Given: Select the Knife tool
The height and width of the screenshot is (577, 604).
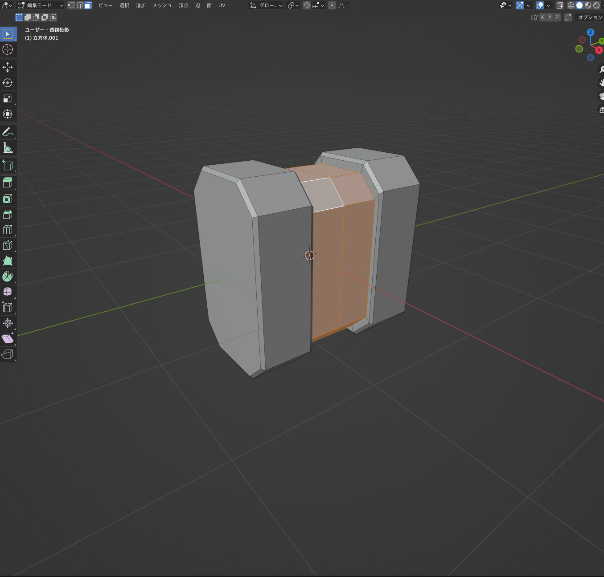Looking at the screenshot, I should [x=8, y=245].
